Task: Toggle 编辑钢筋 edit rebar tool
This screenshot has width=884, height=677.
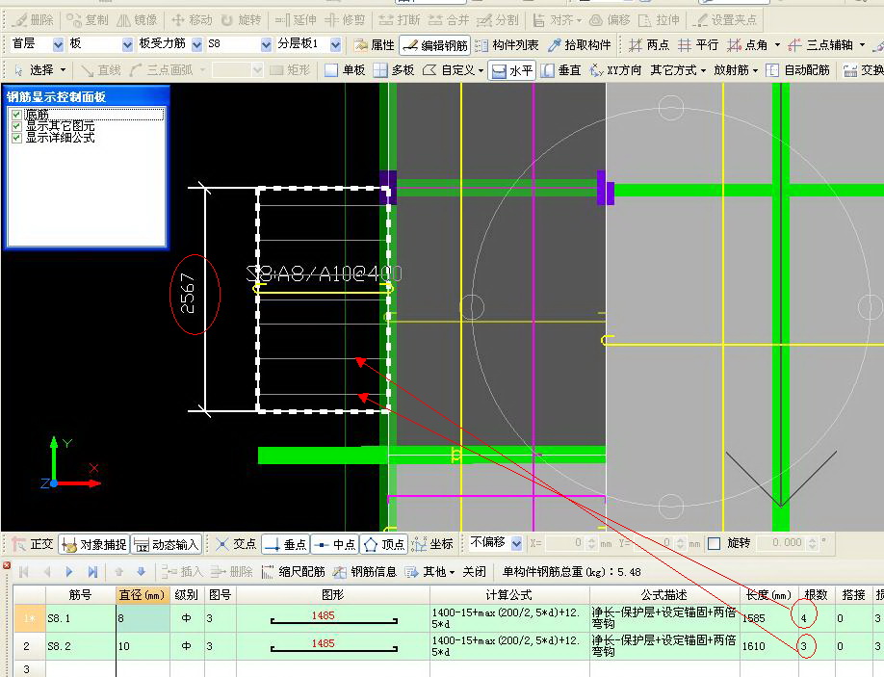Action: [434, 44]
